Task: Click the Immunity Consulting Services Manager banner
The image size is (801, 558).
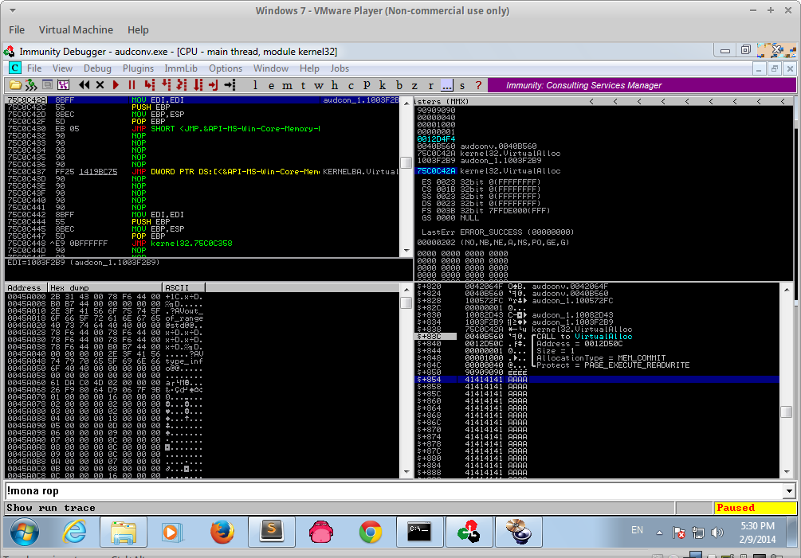Action: (x=642, y=85)
